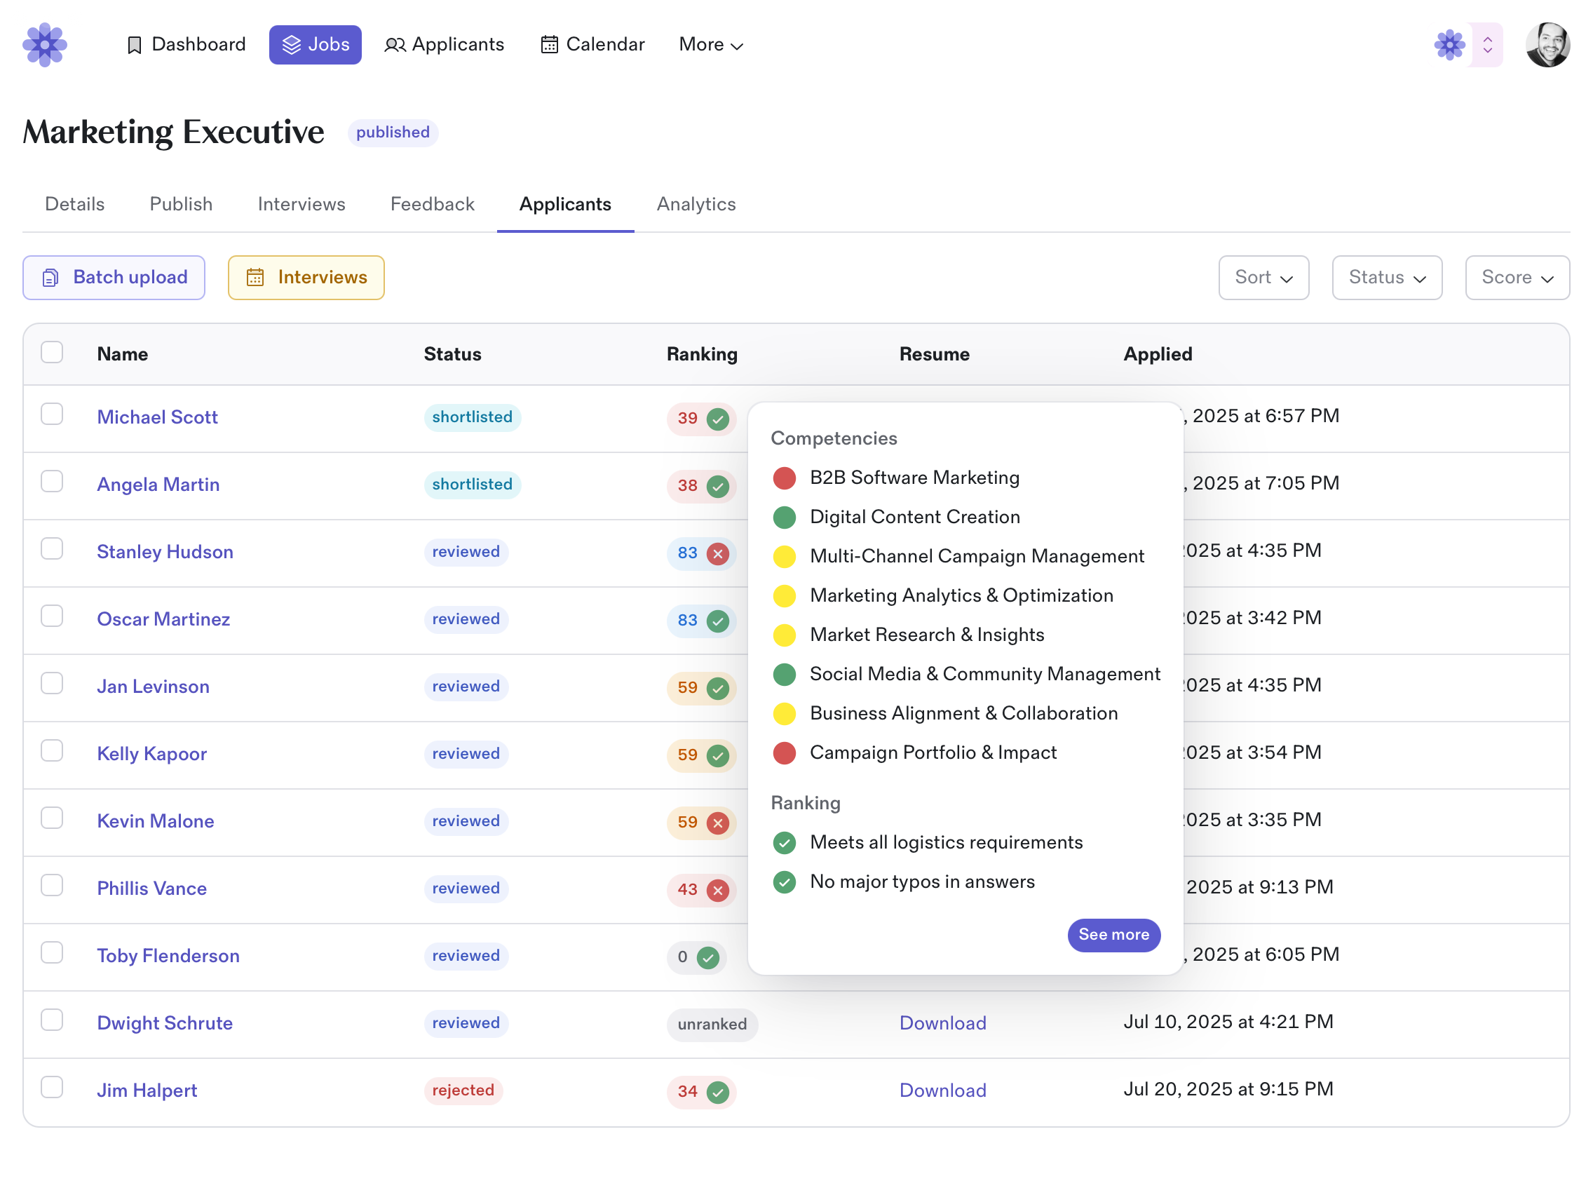Screen dimensions: 1593x1195
Task: Switch to the Analytics tab
Action: (696, 205)
